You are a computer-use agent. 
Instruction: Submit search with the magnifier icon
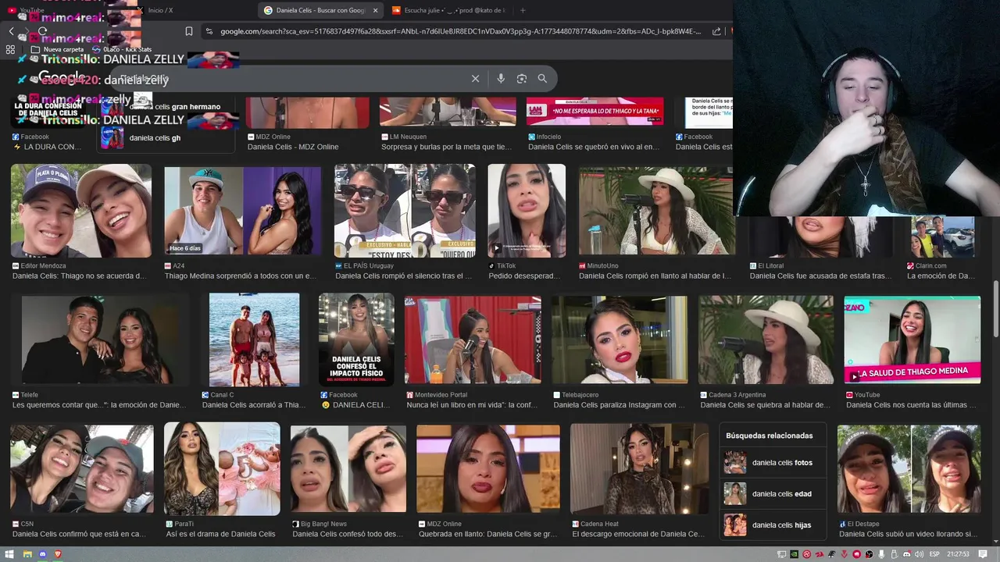pyautogui.click(x=542, y=79)
